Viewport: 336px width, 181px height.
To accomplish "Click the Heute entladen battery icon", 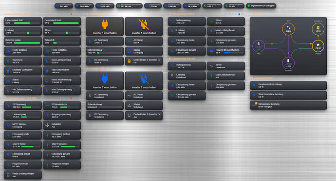I will (x=47, y=51).
